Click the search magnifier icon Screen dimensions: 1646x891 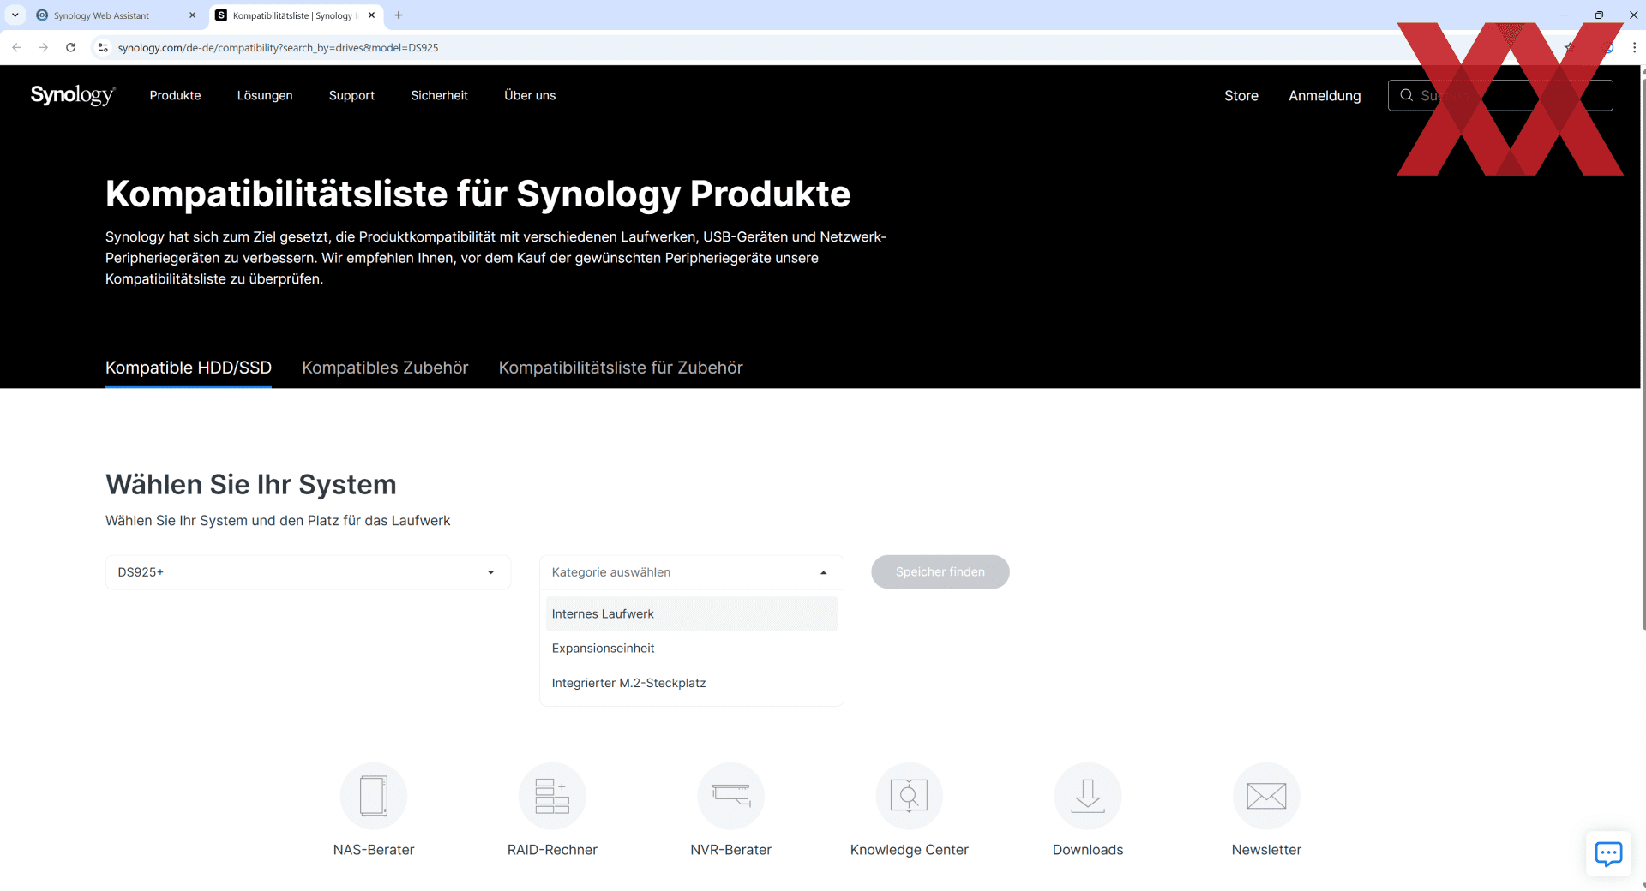pyautogui.click(x=1406, y=95)
